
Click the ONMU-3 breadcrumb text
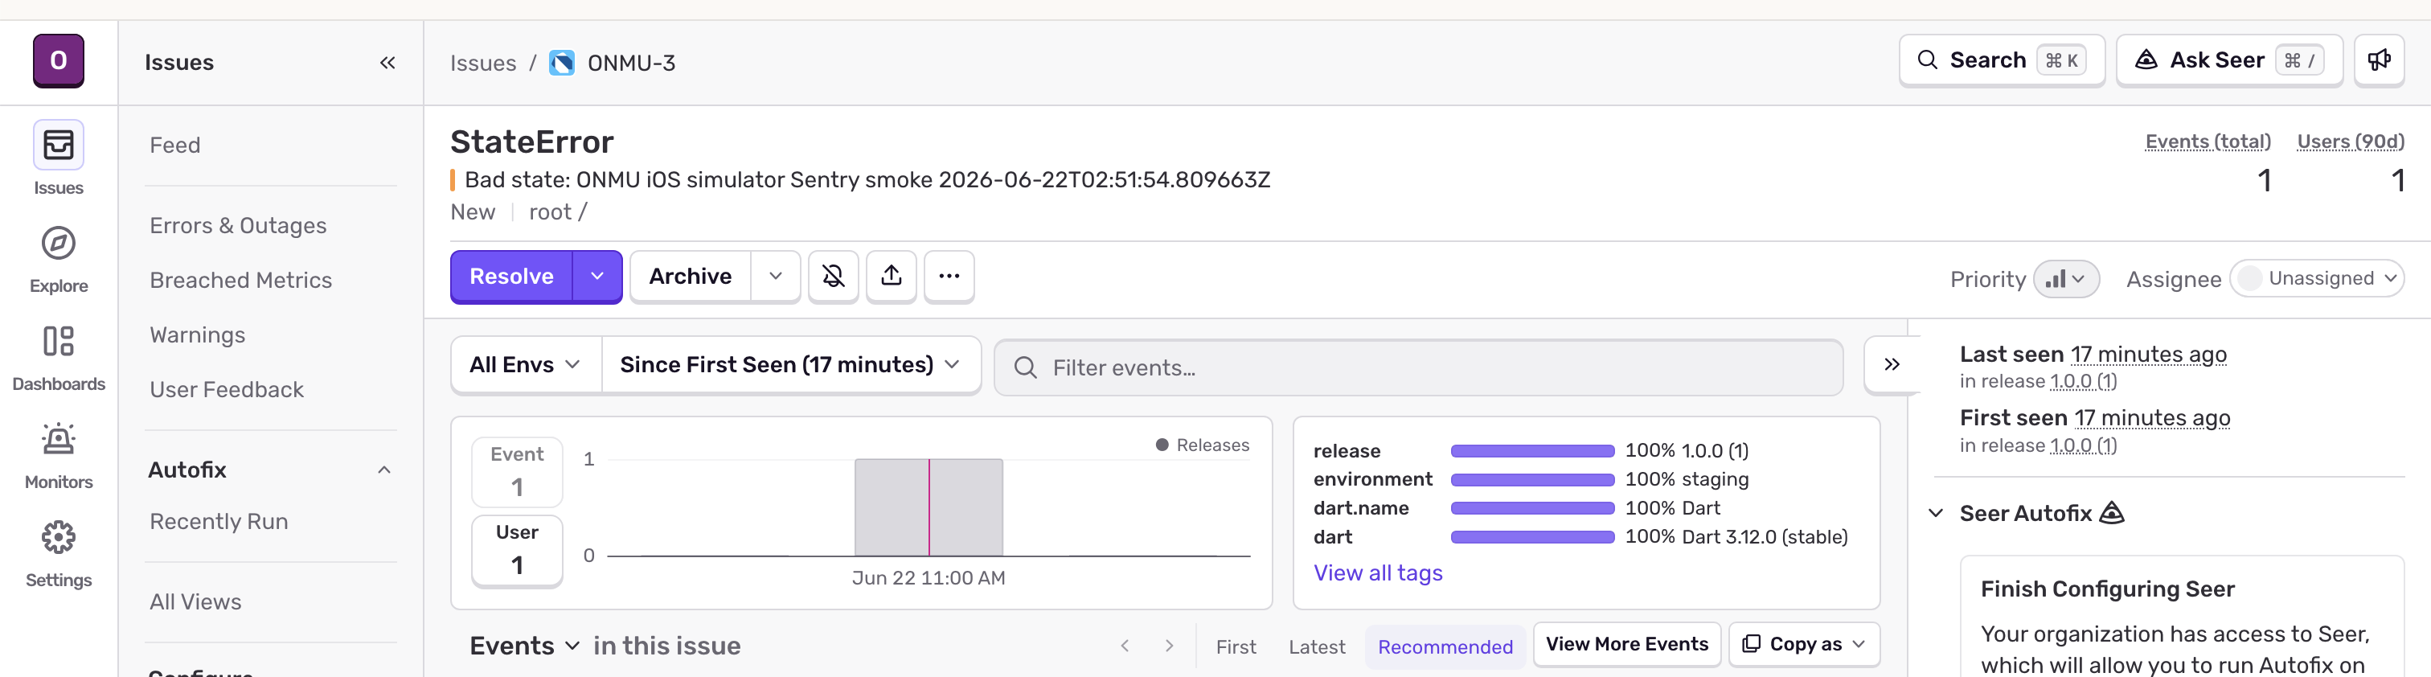coord(631,64)
